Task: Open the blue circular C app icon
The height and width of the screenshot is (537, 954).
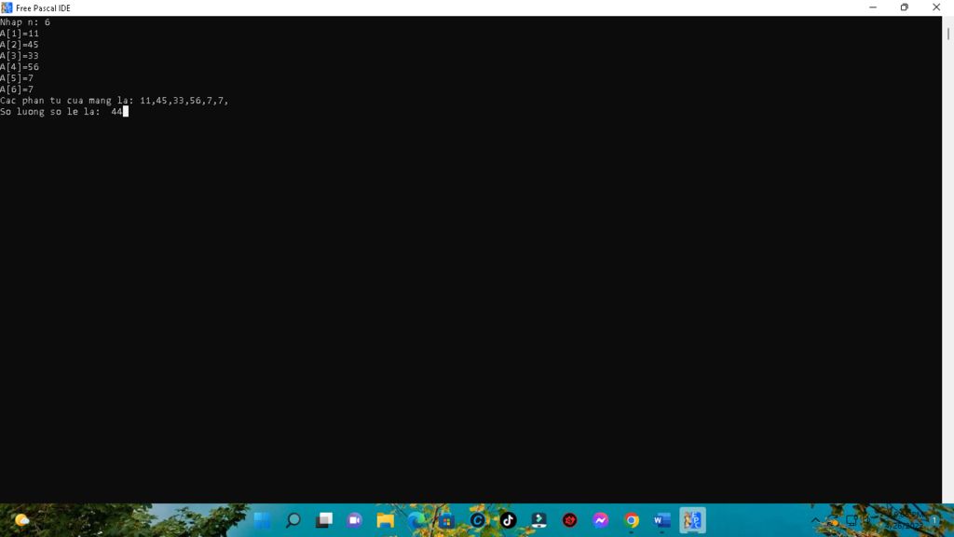Action: click(478, 520)
